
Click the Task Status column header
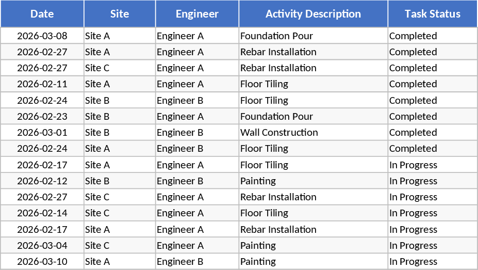[432, 14]
